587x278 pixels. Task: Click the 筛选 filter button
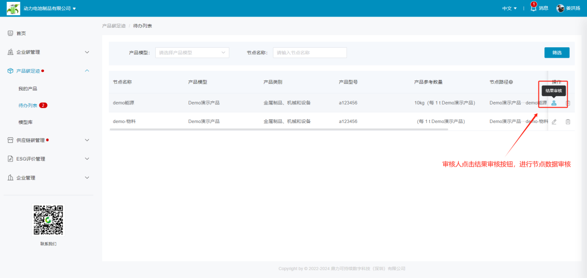click(x=556, y=53)
